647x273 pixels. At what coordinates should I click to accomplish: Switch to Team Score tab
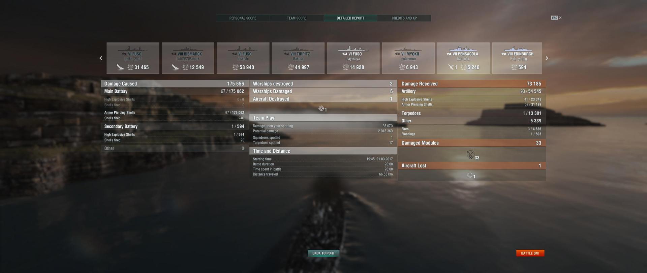coord(297,18)
